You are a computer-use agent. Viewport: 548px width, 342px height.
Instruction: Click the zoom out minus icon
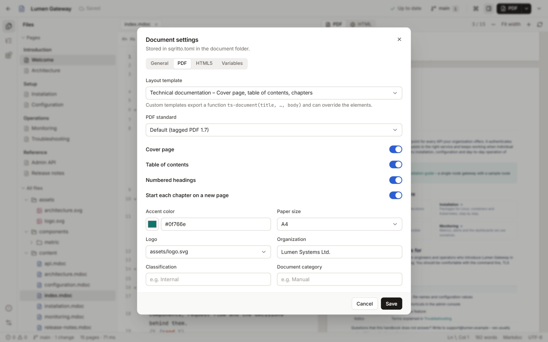[x=493, y=24]
